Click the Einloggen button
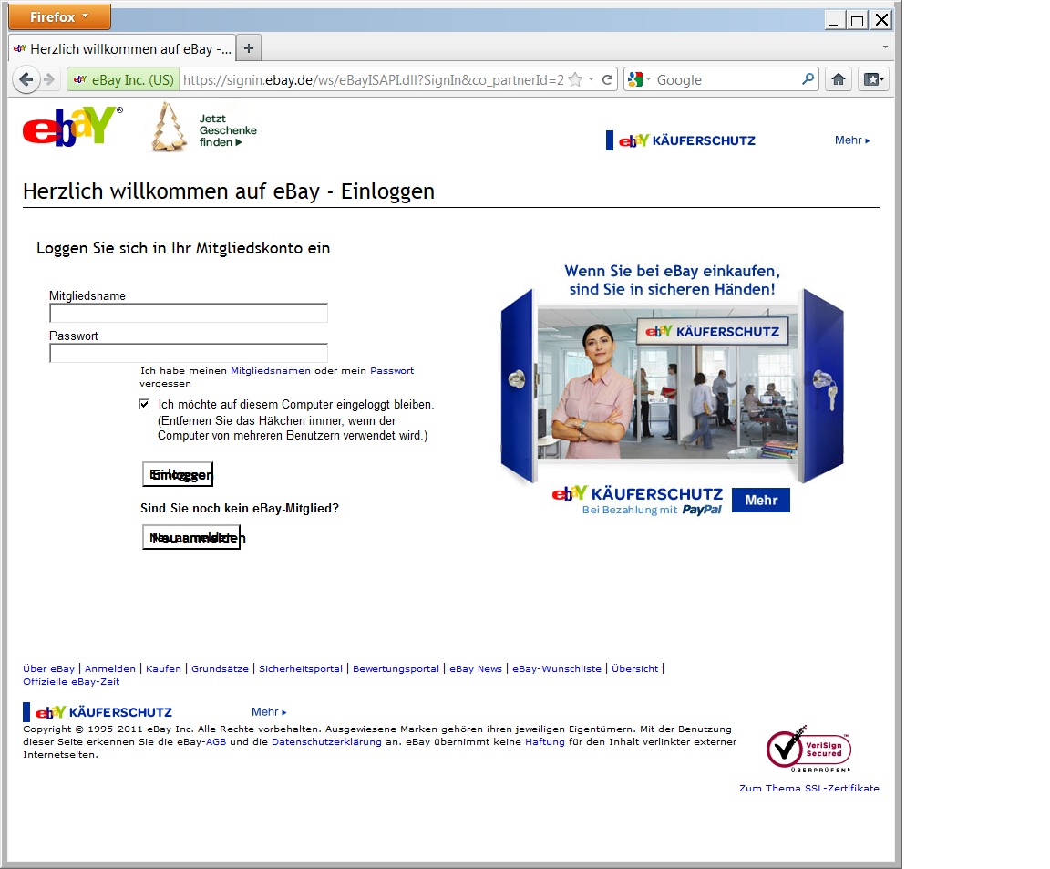 pyautogui.click(x=178, y=474)
